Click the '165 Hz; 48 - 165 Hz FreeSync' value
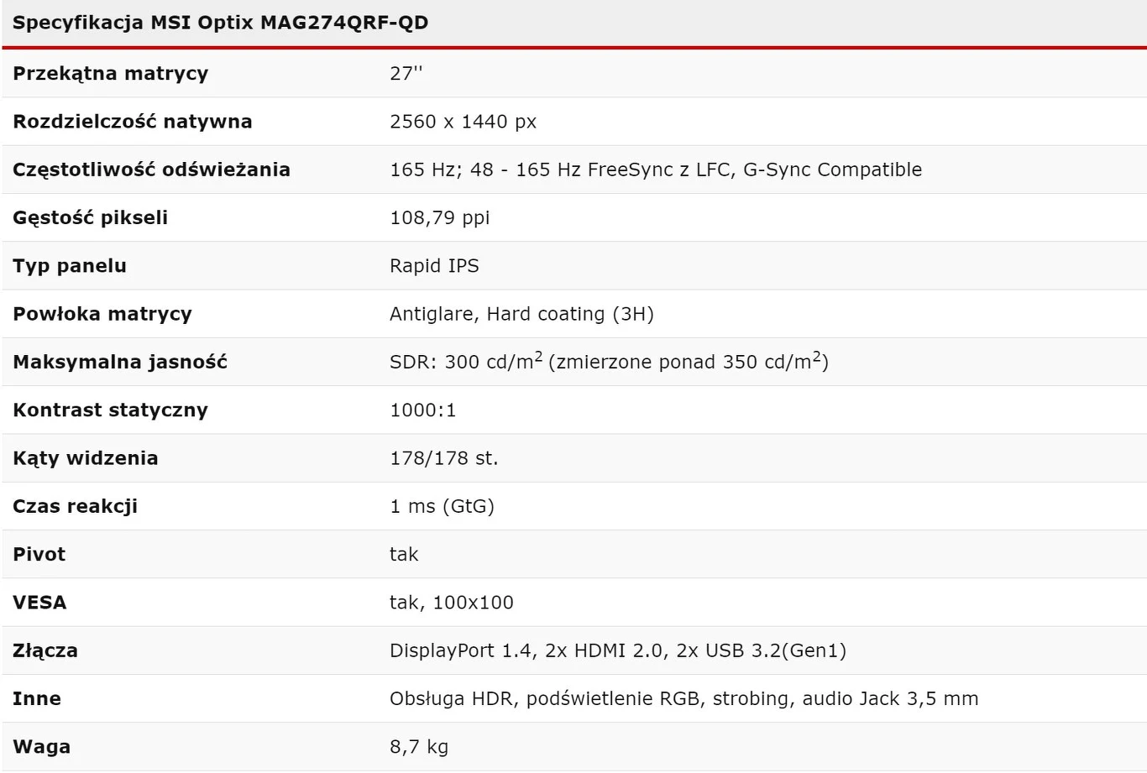The image size is (1147, 773). (x=655, y=170)
